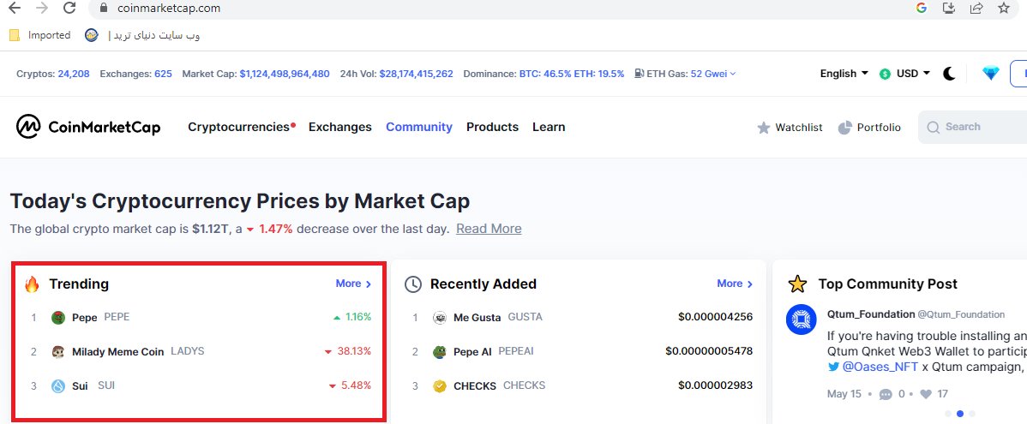Click the price $0.000004256
The image size is (1027, 424).
pyautogui.click(x=715, y=317)
